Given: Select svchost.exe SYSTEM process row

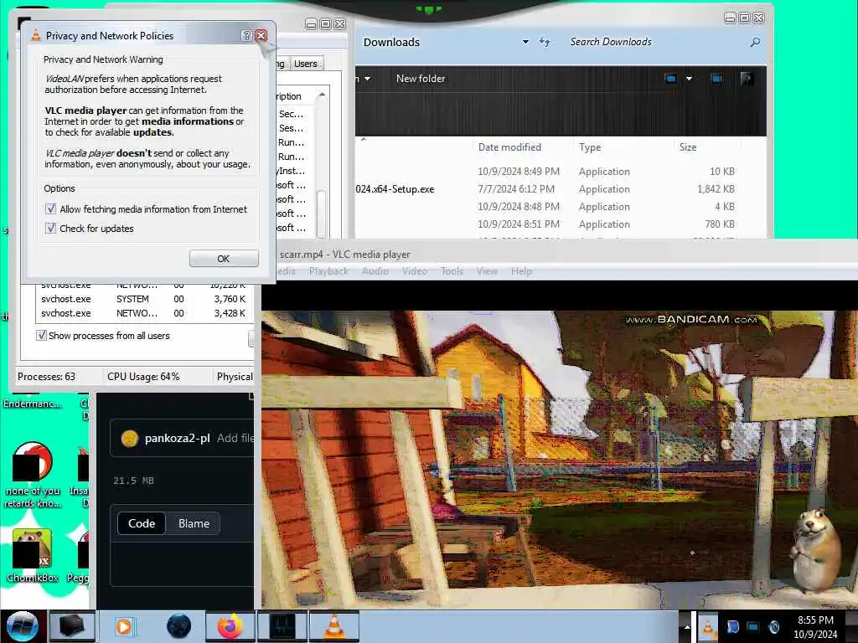Looking at the screenshot, I should click(x=143, y=299).
